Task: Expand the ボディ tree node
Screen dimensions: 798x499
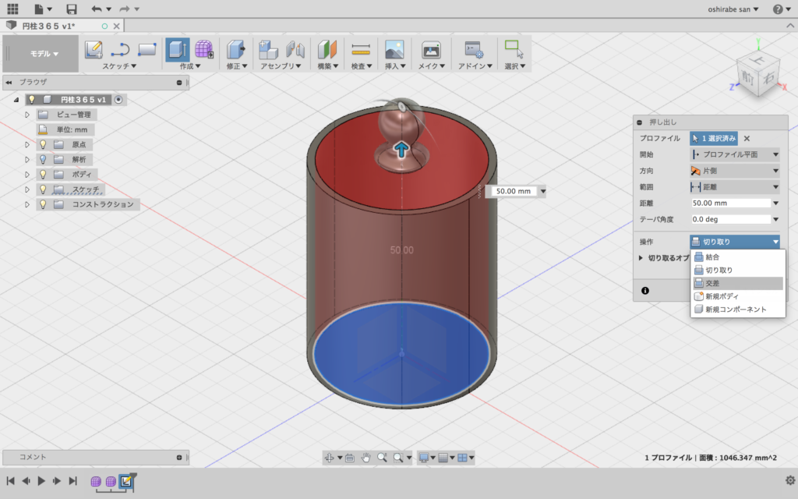Action: click(27, 174)
